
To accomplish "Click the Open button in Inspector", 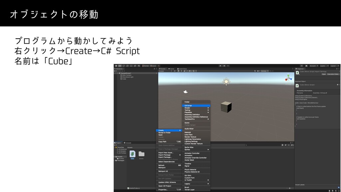I will pos(324,74).
